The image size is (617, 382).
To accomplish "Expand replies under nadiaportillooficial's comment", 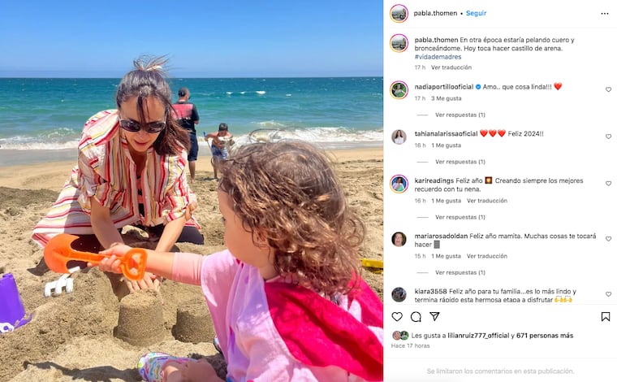I will pos(460,115).
